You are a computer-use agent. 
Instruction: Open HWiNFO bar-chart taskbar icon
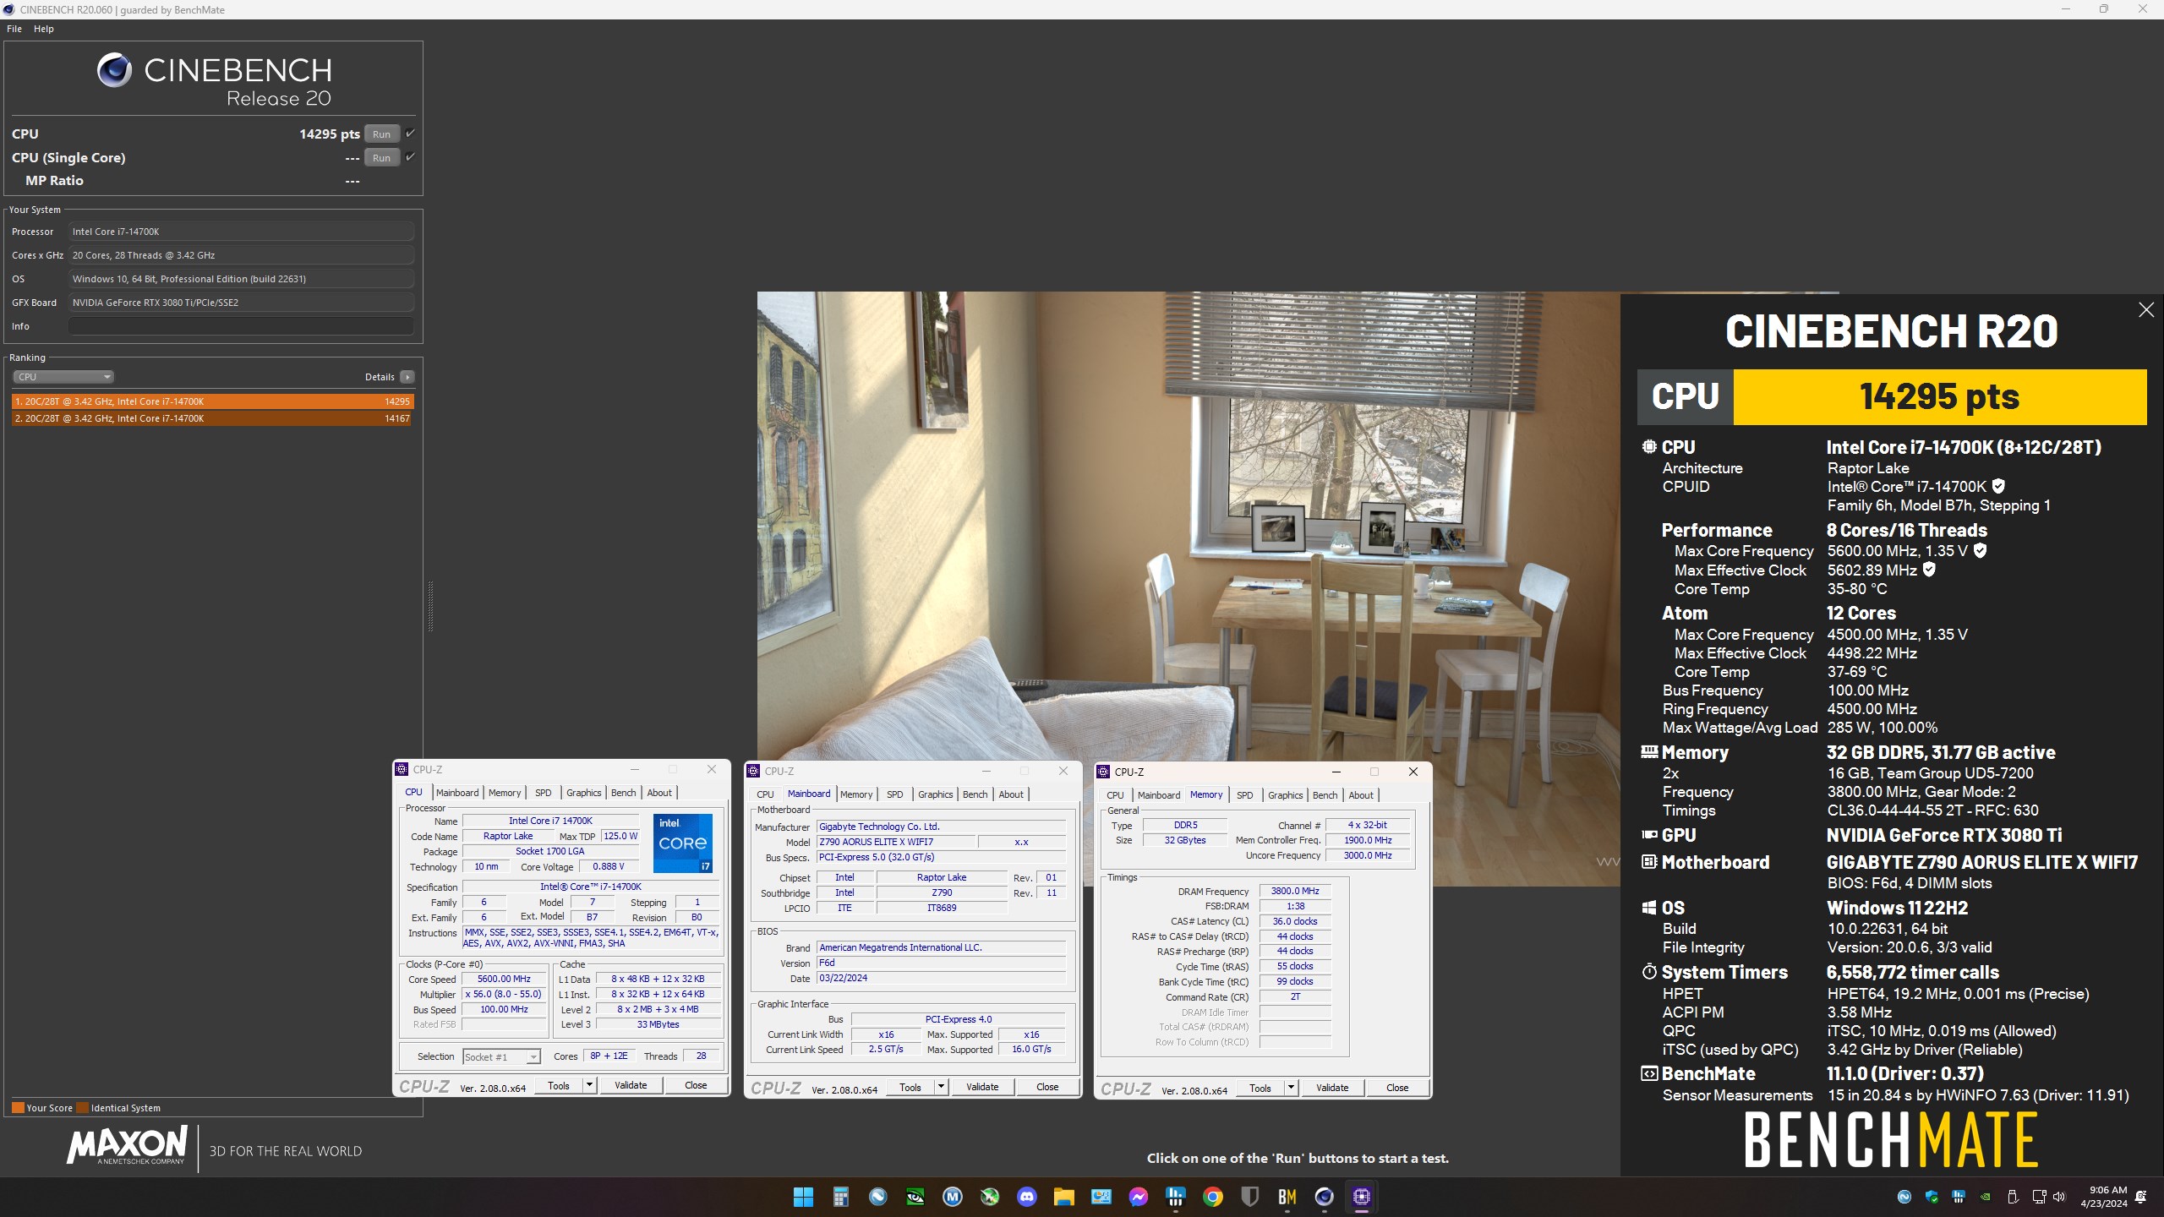pos(1175,1197)
